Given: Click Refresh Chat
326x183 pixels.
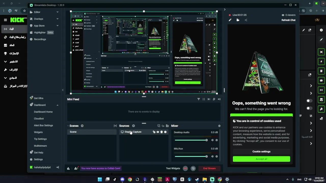Looking at the screenshot, I should [288, 20].
